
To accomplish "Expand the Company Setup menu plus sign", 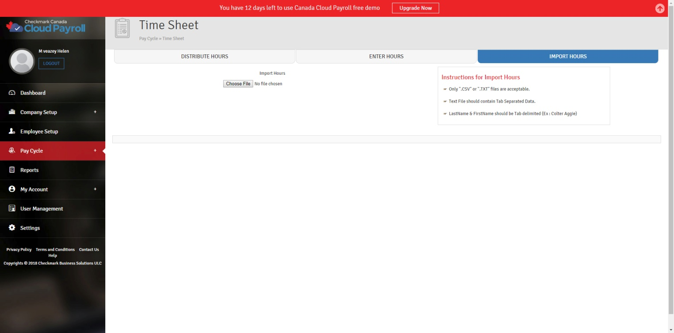I will coord(95,112).
